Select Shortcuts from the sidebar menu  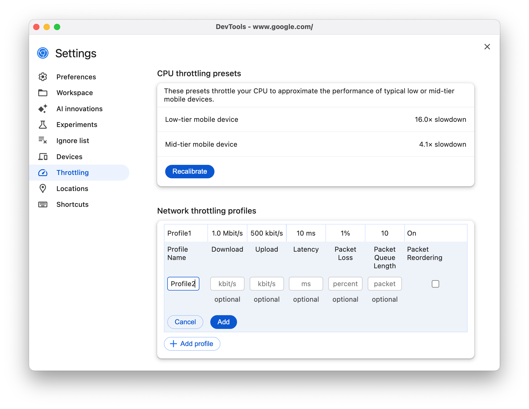point(72,204)
